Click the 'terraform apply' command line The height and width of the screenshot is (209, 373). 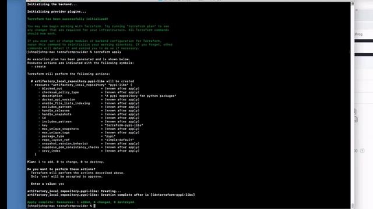click(x=74, y=52)
